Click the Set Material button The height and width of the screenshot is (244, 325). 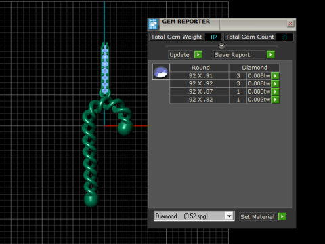(258, 217)
